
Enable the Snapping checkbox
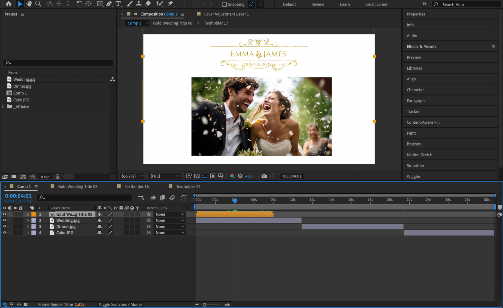[224, 4]
